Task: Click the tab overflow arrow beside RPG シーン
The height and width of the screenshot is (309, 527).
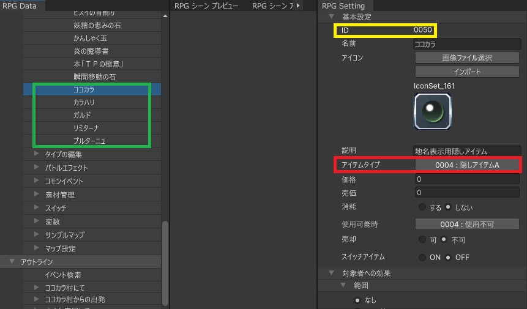Action: click(x=298, y=6)
